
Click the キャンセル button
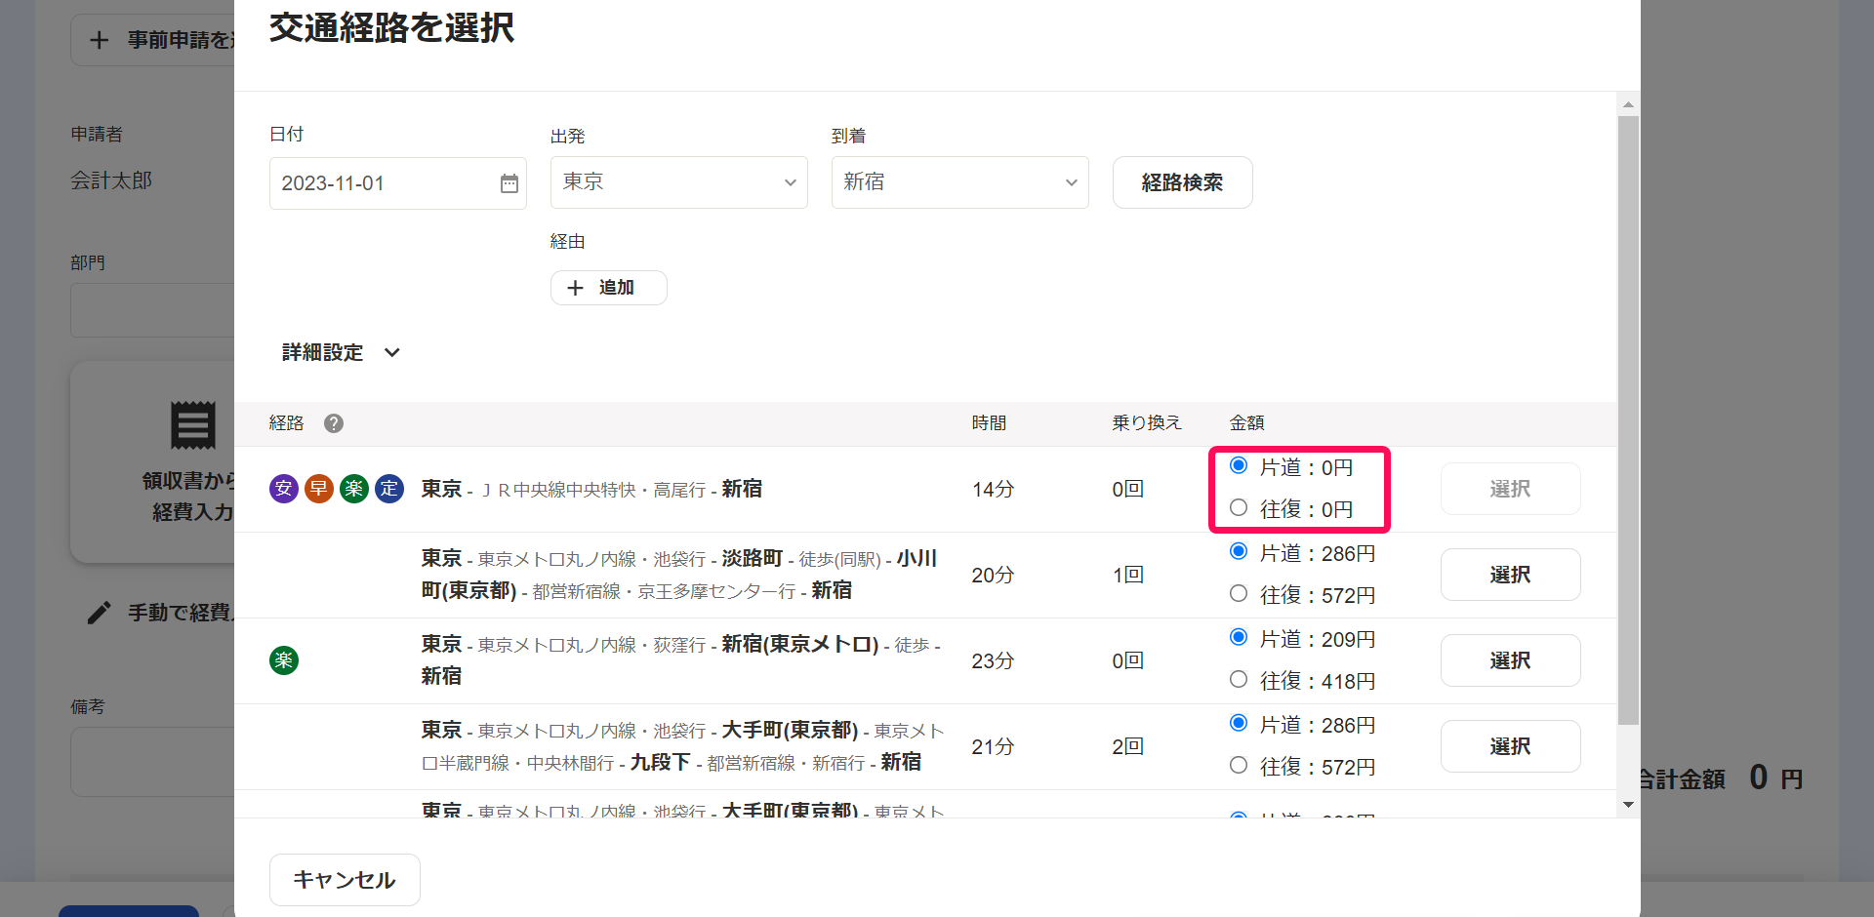coord(345,880)
